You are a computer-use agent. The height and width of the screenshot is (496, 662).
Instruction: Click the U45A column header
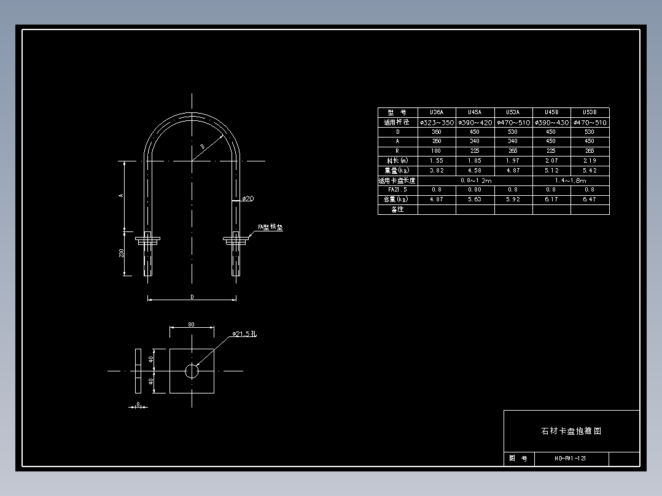tap(475, 112)
